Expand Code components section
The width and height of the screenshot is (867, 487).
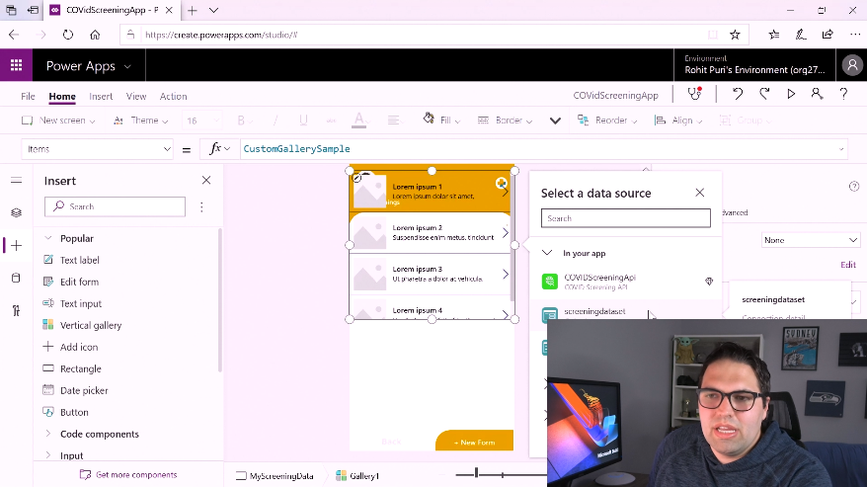48,434
